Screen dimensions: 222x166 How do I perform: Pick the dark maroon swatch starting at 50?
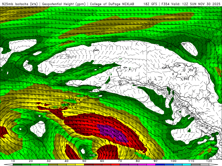click(x=89, y=165)
